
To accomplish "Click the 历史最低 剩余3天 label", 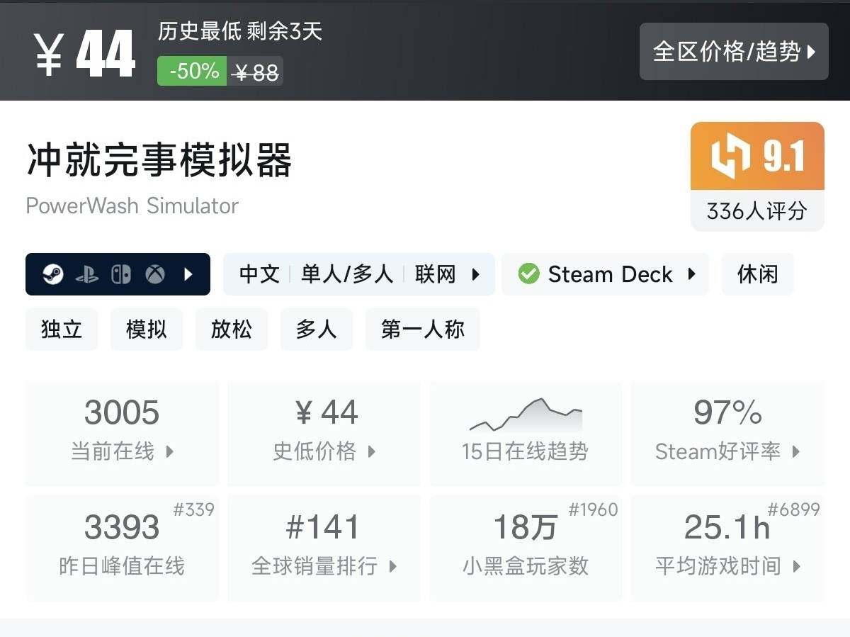I will 240,31.
